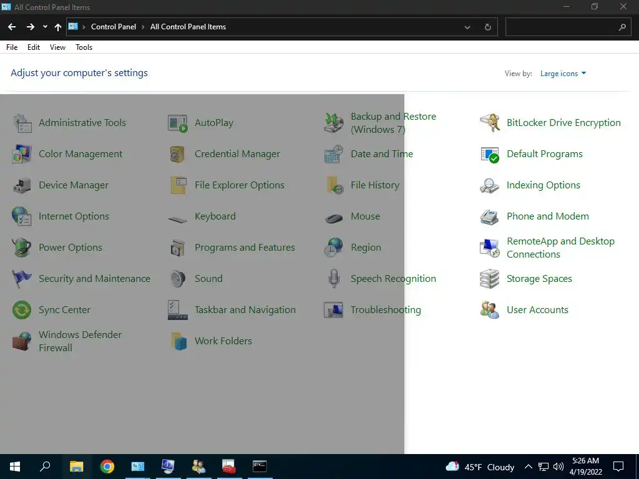Open taskbar search magnifier
This screenshot has width=639, height=479.
coord(45,467)
